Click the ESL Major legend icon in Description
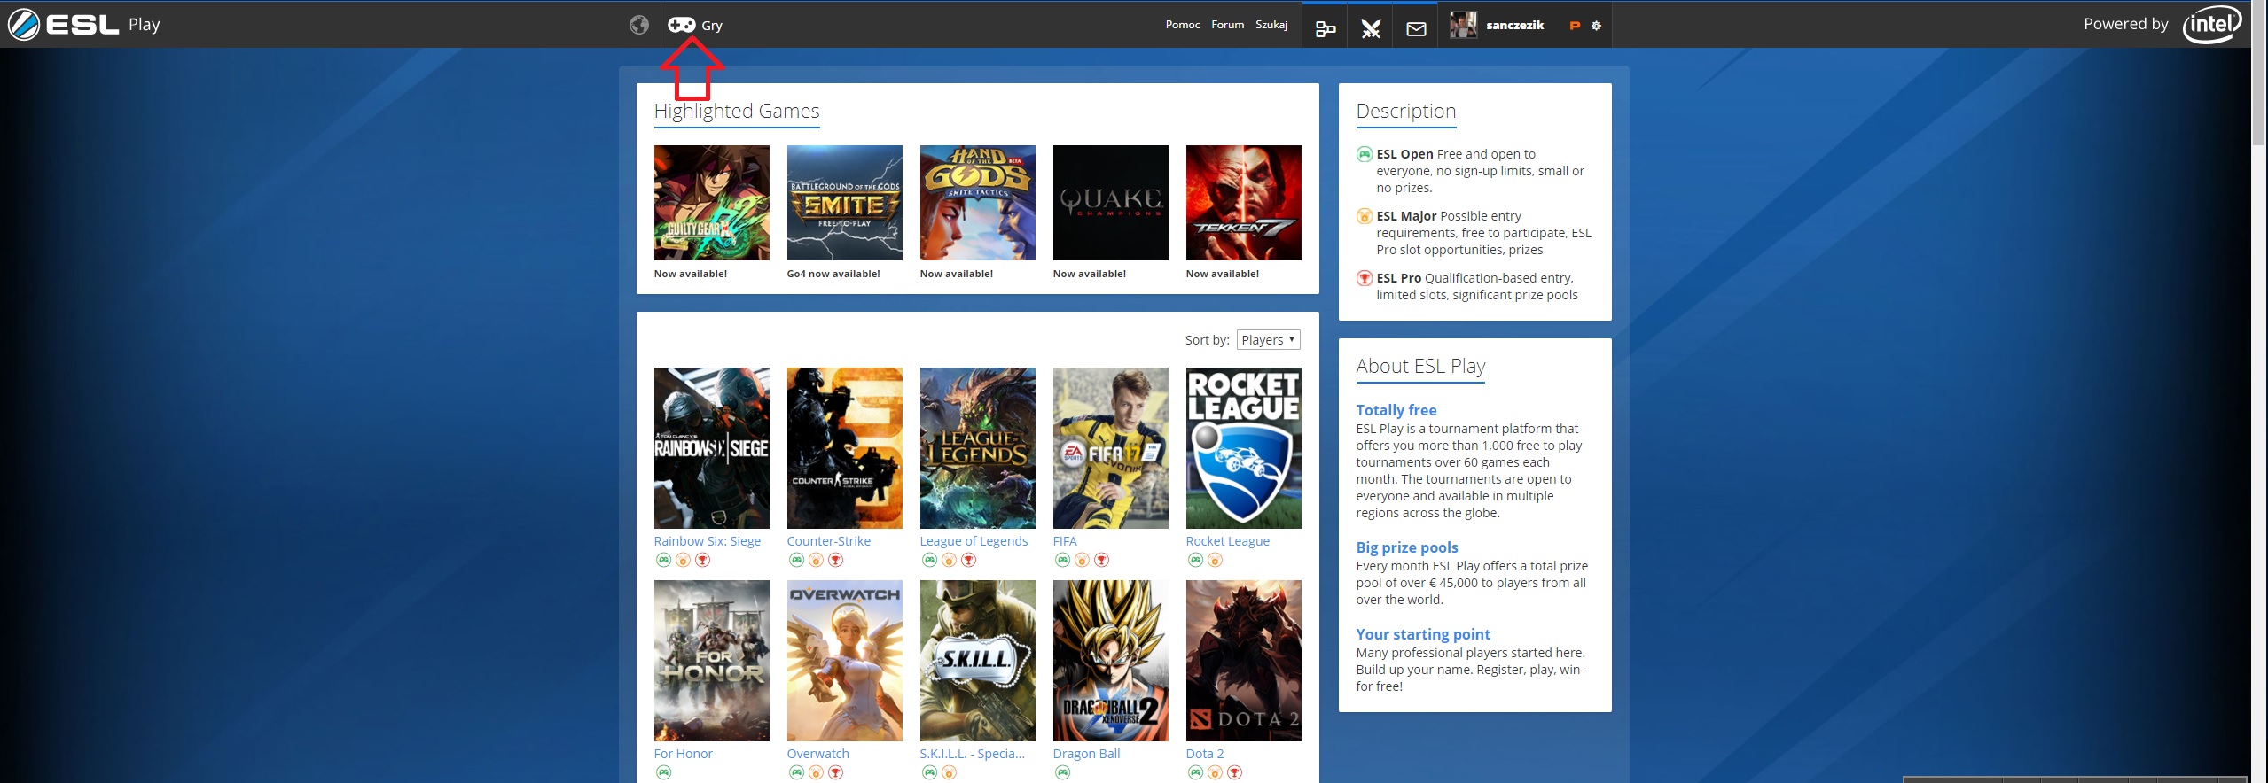 tap(1365, 216)
